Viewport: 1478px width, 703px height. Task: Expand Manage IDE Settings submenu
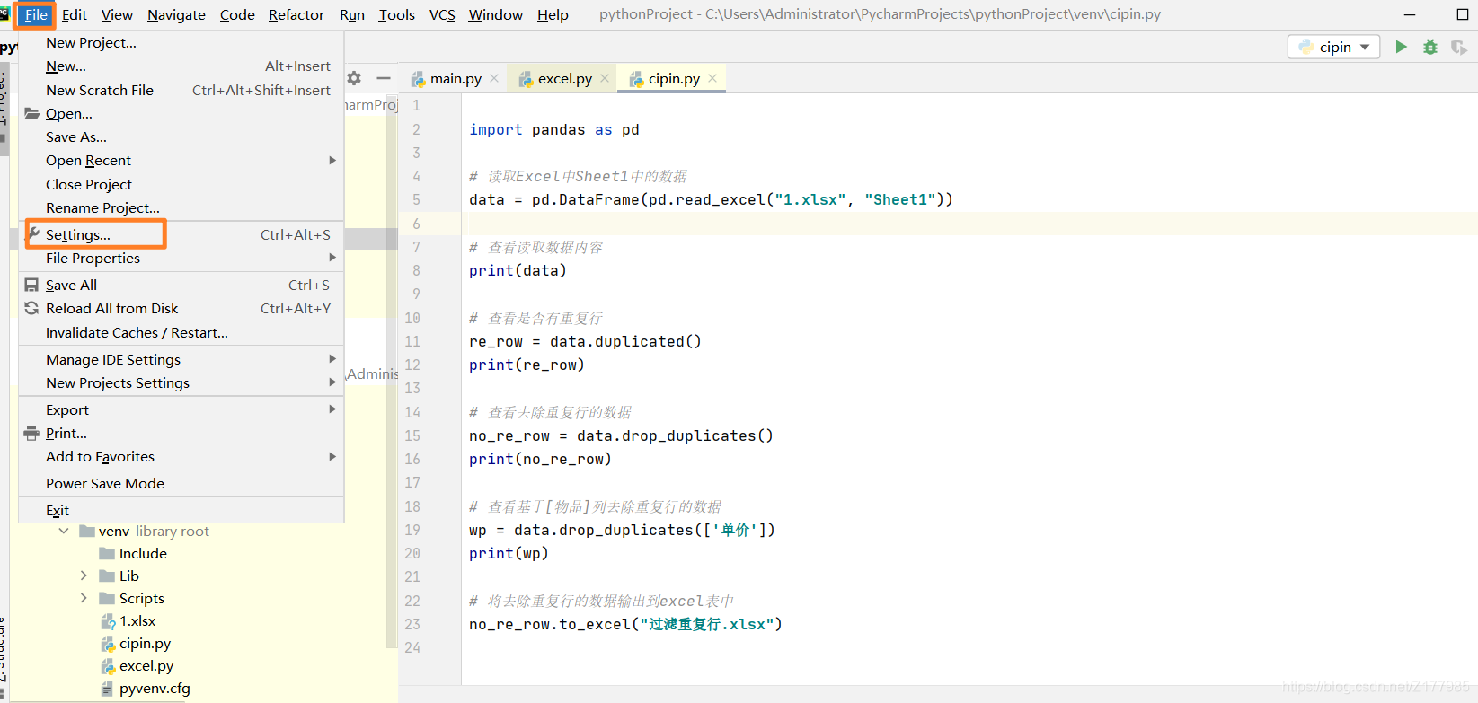tap(181, 359)
